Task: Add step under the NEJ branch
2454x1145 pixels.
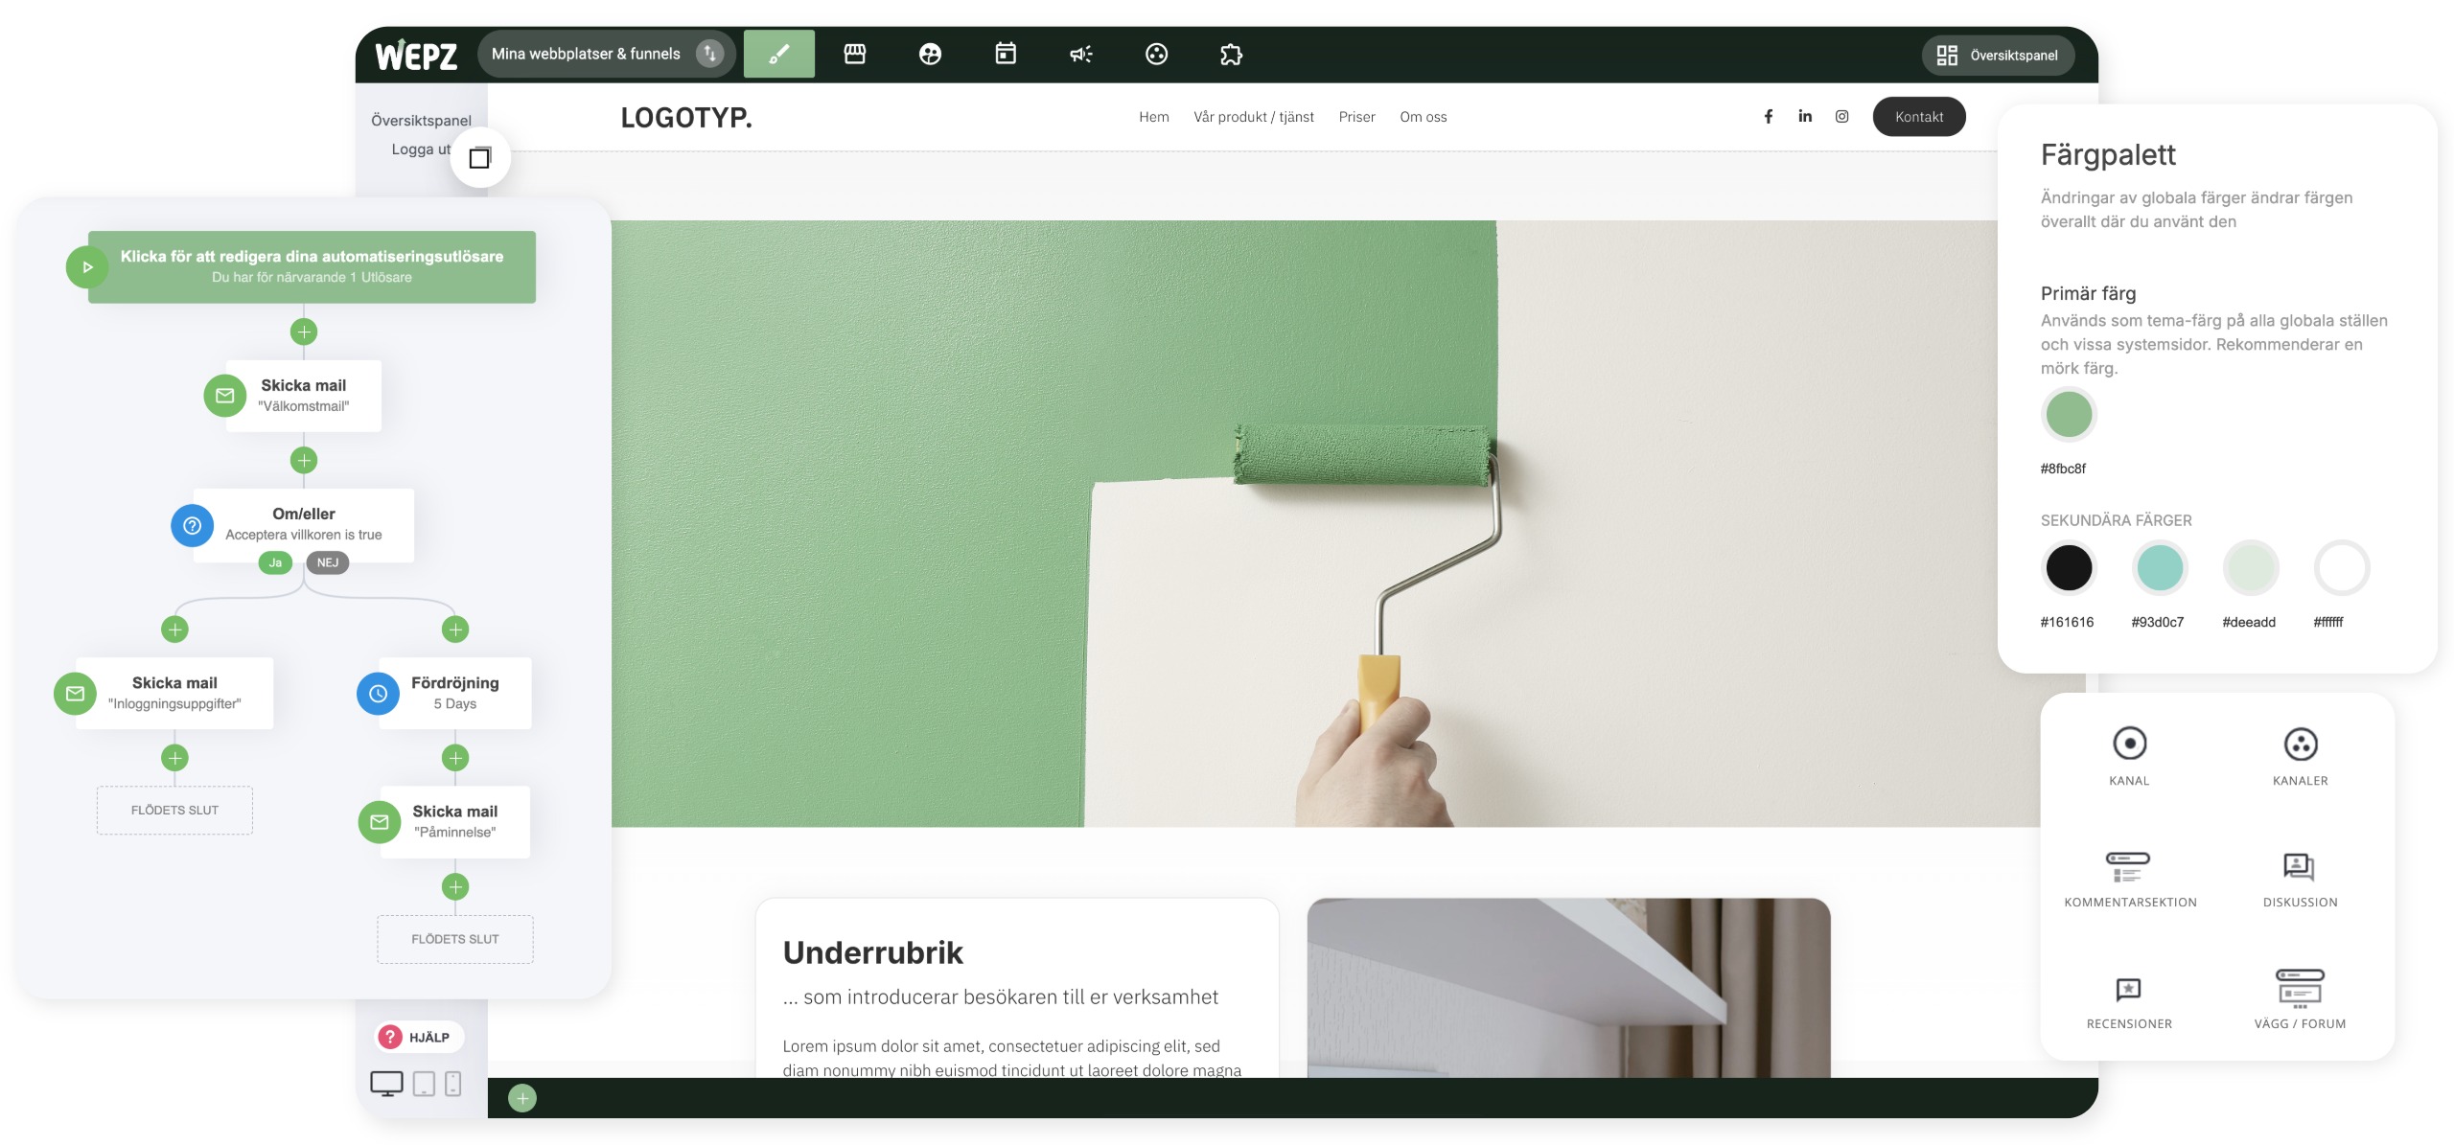Action: tap(455, 630)
